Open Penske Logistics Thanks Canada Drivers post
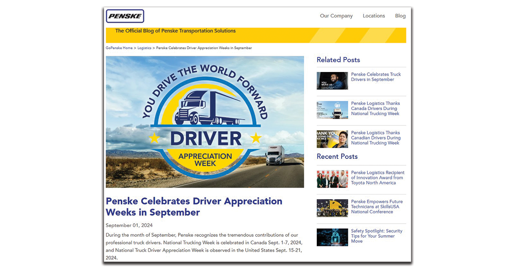This screenshot has width=515, height=269. pyautogui.click(x=376, y=109)
